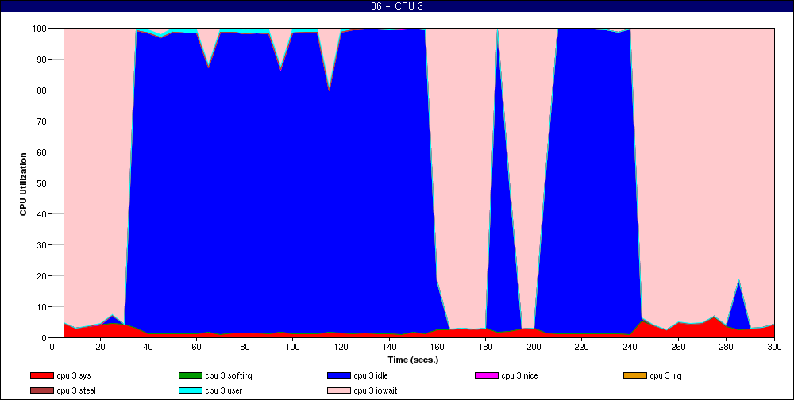The height and width of the screenshot is (400, 794).
Task: Select the 'cpu 3 user' legend label
Action: coord(224,391)
